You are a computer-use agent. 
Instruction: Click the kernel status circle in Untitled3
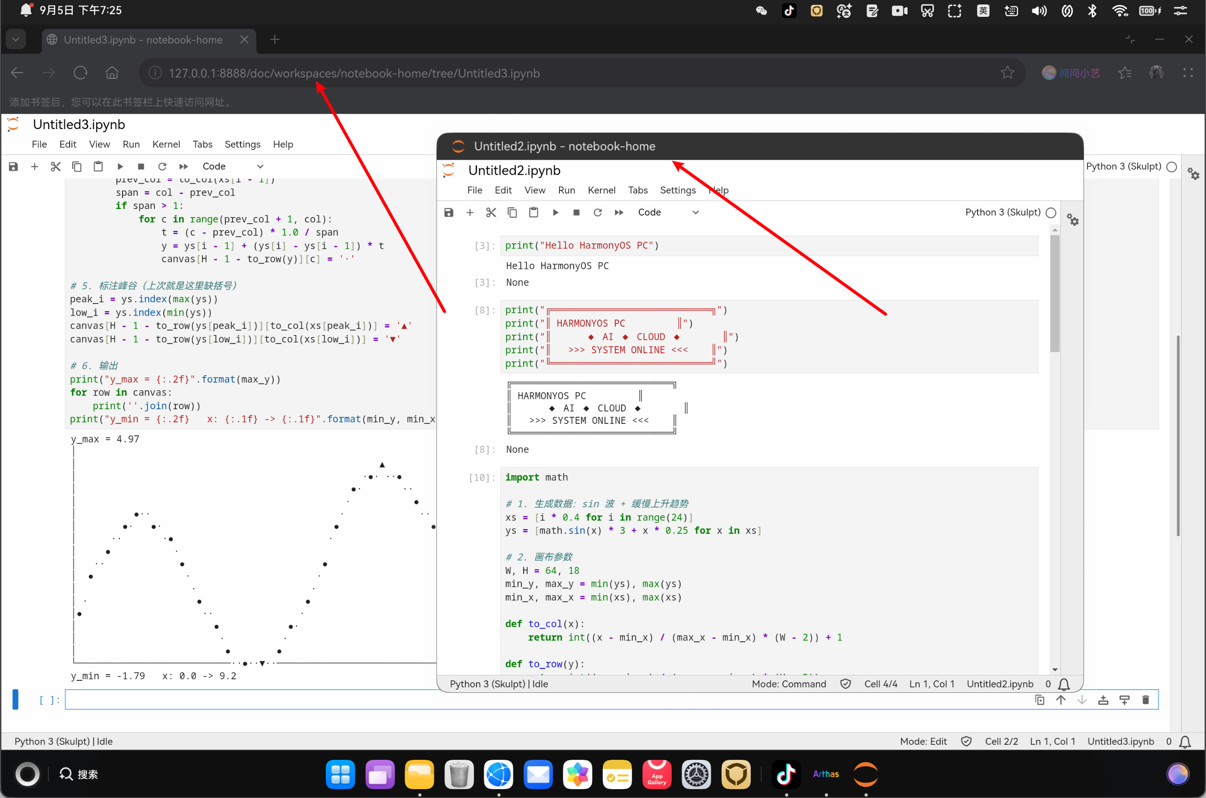coord(1171,166)
